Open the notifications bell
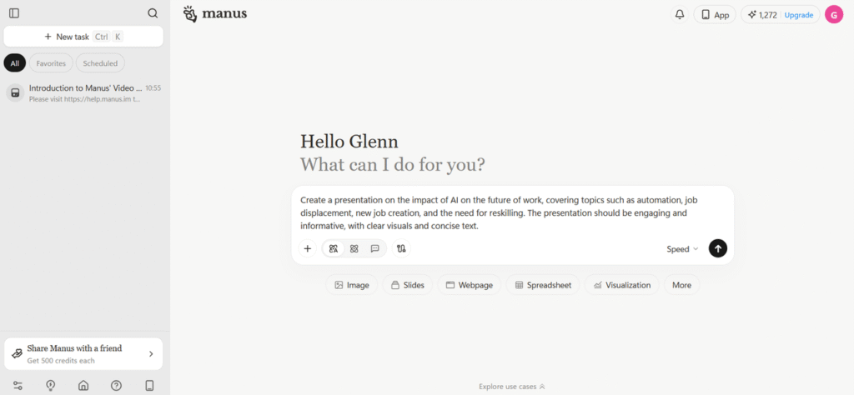This screenshot has width=854, height=395. 680,15
